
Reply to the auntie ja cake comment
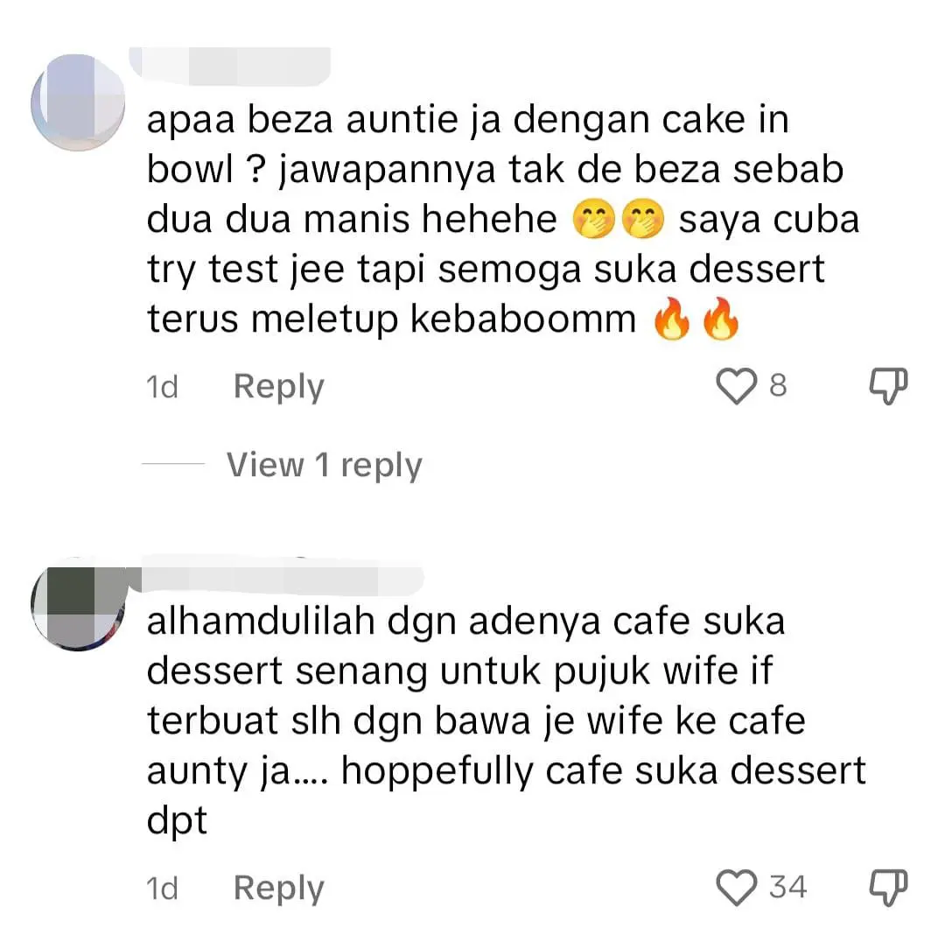pyautogui.click(x=279, y=387)
